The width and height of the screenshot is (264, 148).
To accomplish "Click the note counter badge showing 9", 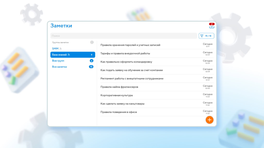I will pyautogui.click(x=92, y=54).
